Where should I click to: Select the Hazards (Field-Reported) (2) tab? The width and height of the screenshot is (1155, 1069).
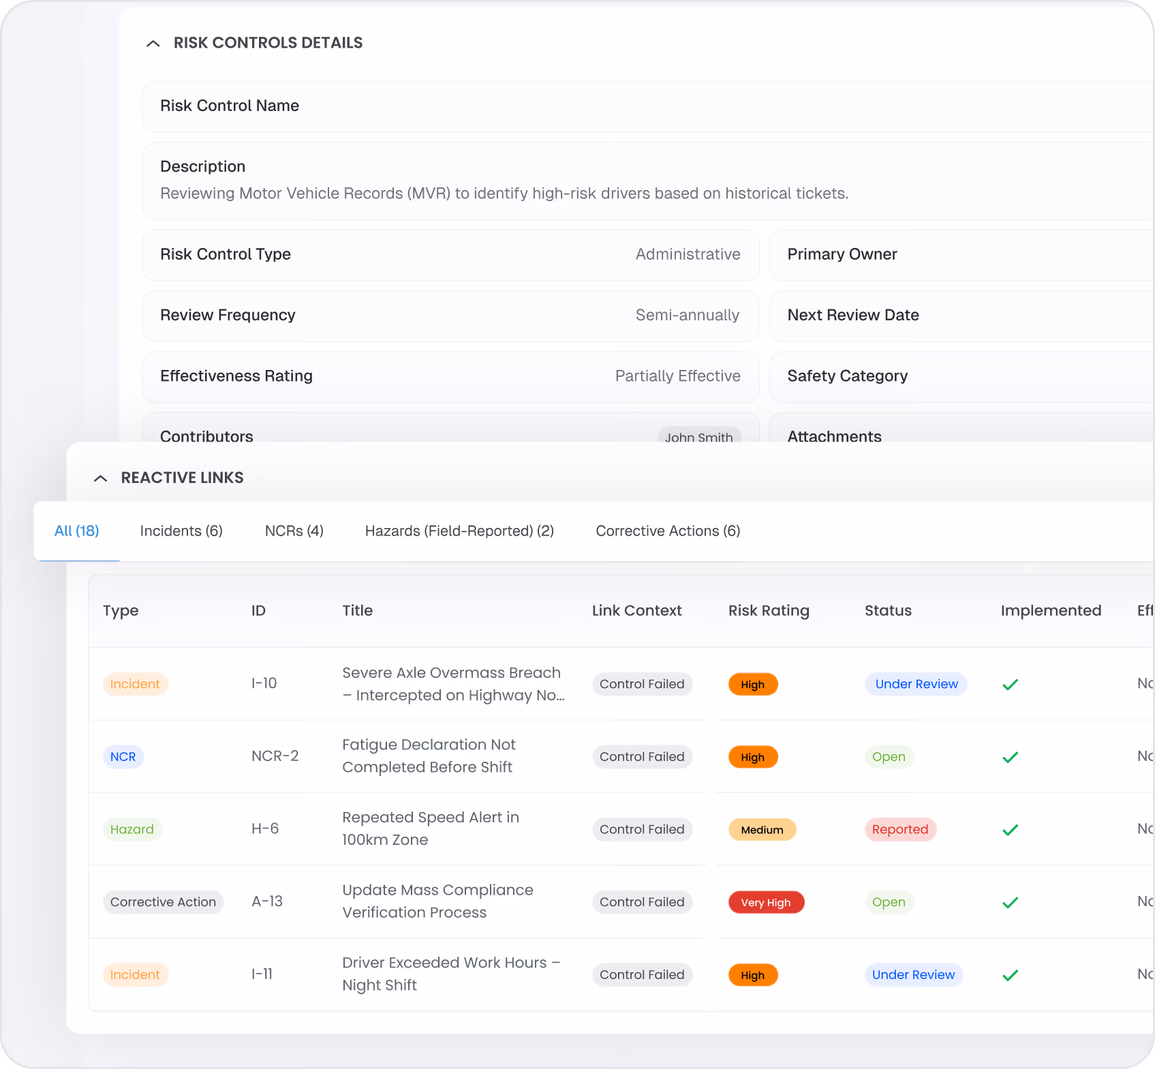[459, 531]
